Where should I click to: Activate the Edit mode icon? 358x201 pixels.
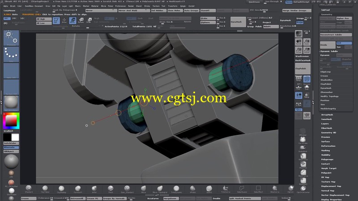pyautogui.click(x=56, y=21)
